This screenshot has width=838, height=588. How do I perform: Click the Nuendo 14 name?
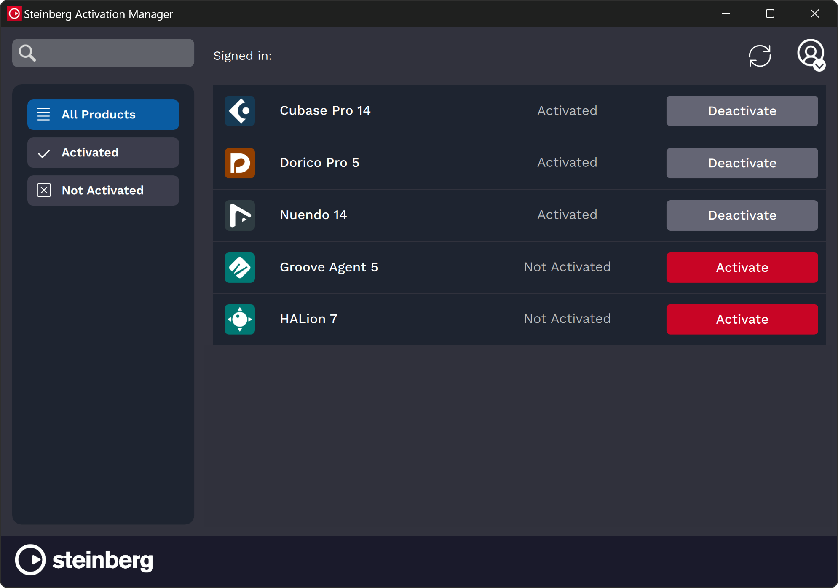(313, 215)
